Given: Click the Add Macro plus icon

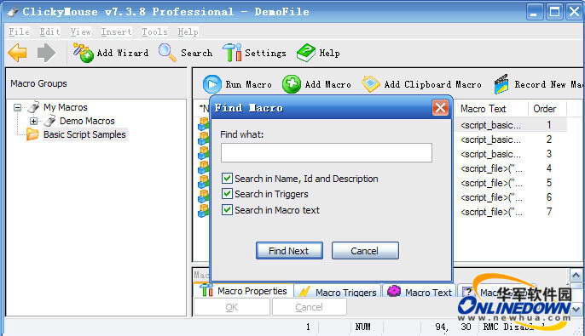Looking at the screenshot, I should tap(292, 84).
